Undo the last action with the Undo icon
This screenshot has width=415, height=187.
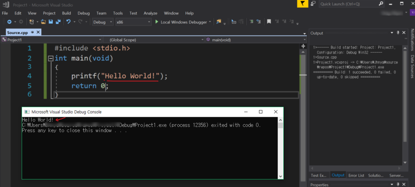tap(69, 22)
